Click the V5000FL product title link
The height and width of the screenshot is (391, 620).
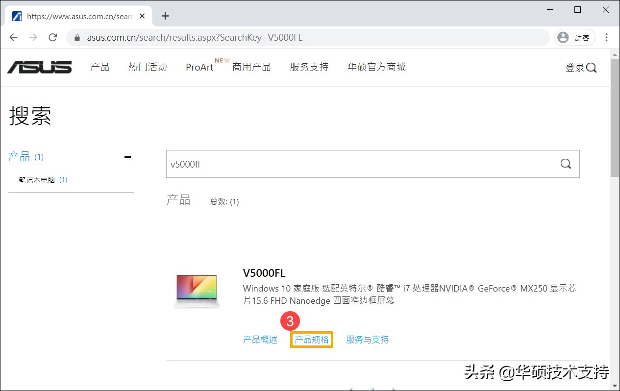[264, 273]
